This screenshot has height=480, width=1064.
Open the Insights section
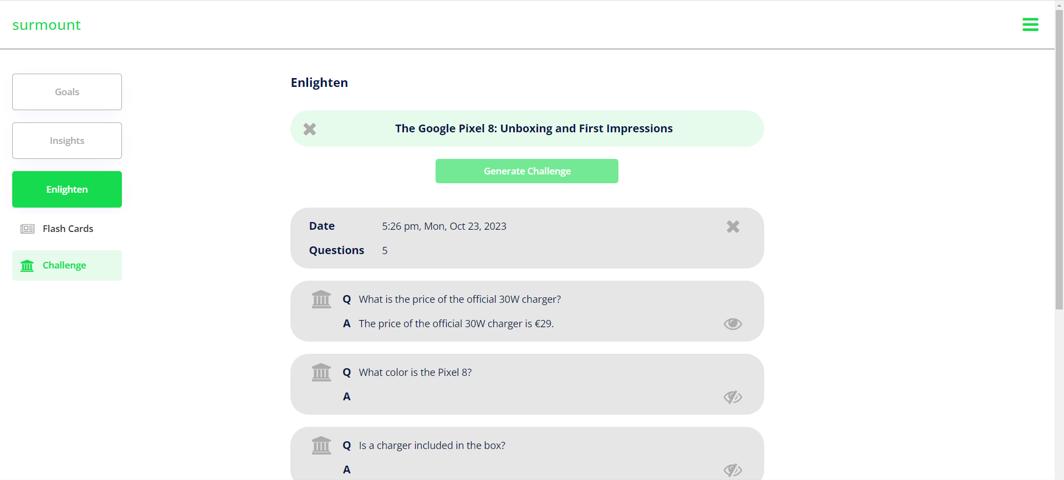67,141
